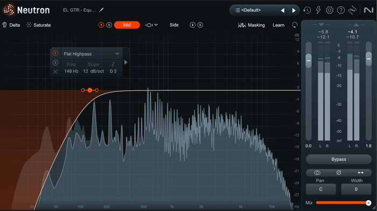377x211 pixels.
Task: Select the Side channel tab
Action: pos(174,25)
